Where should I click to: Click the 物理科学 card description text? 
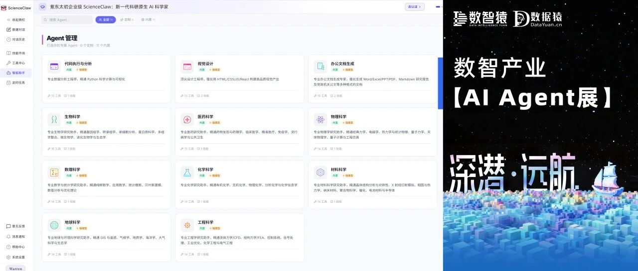tap(372, 134)
